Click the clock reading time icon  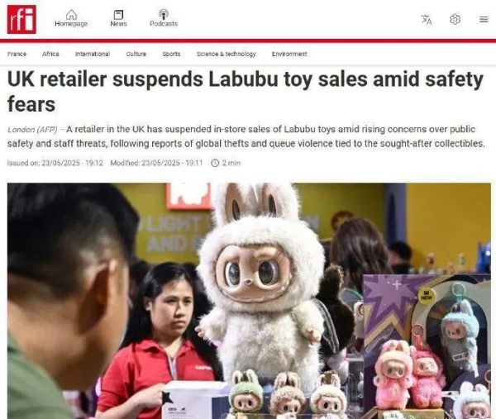pyautogui.click(x=215, y=163)
